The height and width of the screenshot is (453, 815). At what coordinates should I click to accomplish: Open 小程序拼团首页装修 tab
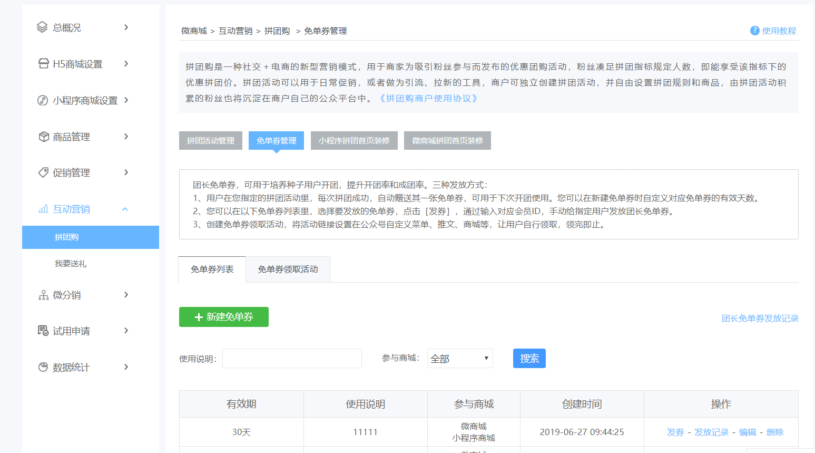[x=354, y=140]
